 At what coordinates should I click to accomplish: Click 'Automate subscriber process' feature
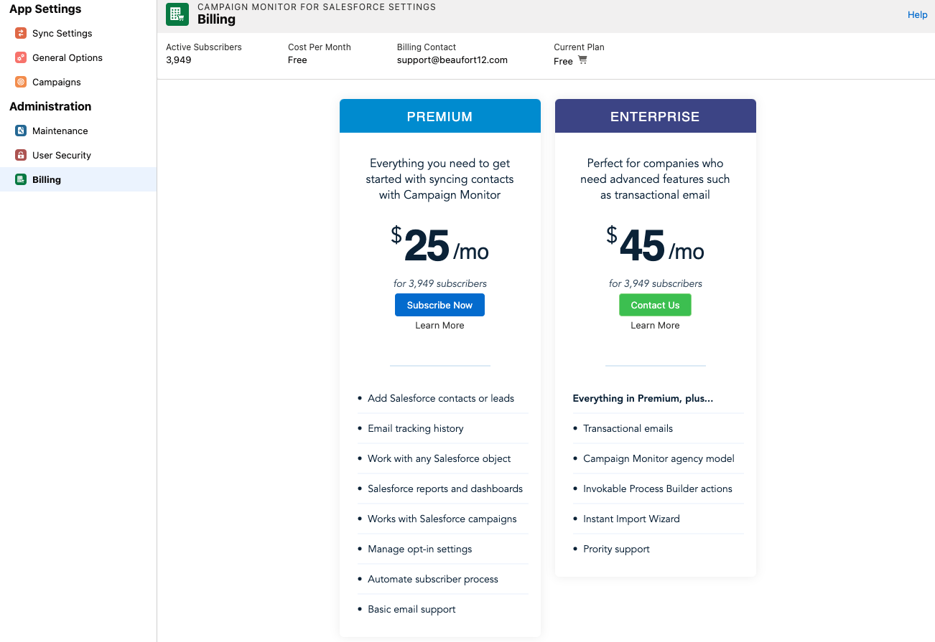(x=433, y=579)
